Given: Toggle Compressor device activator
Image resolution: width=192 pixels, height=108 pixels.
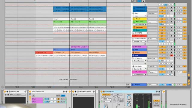Looking at the screenshot, I should [101, 91].
